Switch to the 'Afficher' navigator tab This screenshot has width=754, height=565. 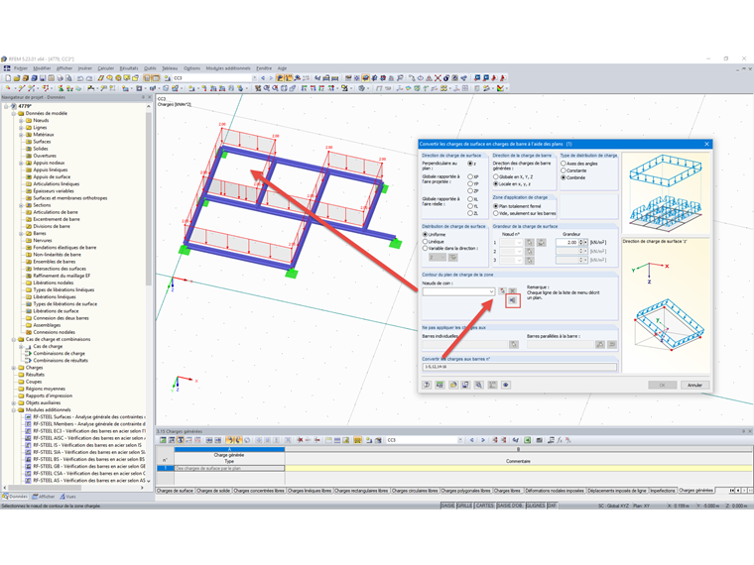[44, 497]
